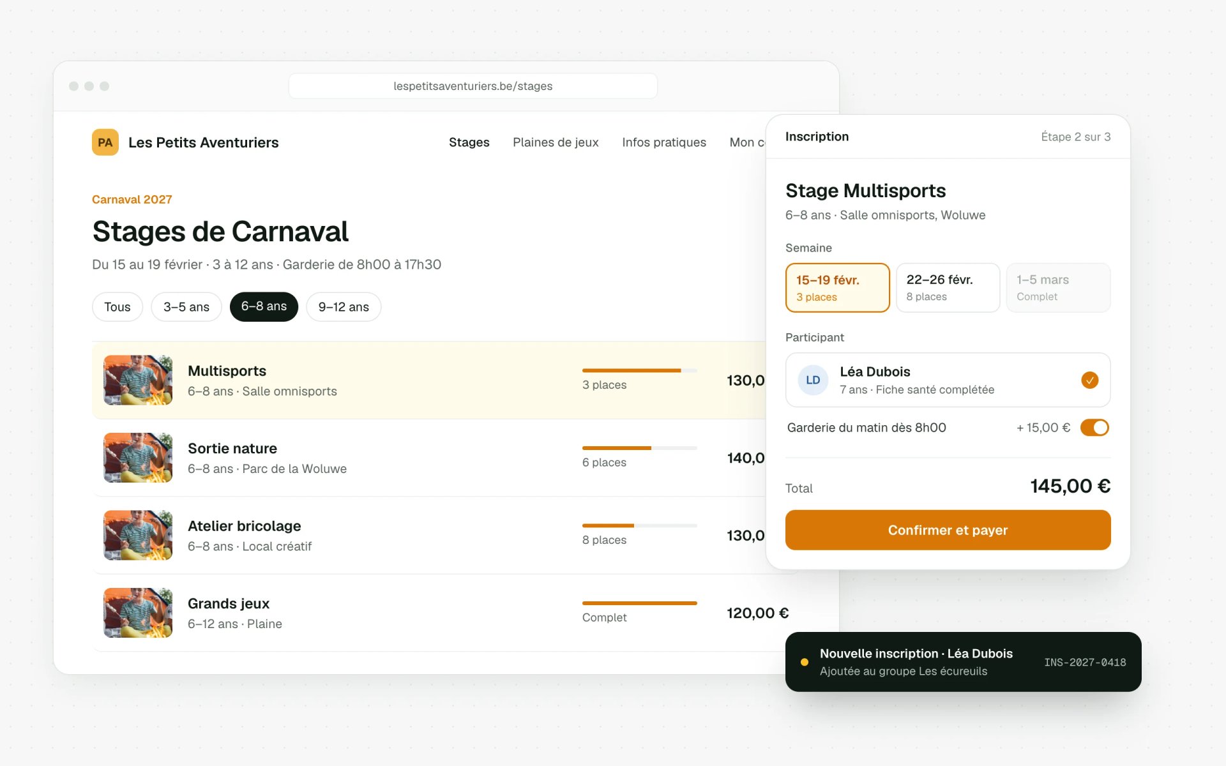Open the Sortie nature thumbnail image

(138, 458)
